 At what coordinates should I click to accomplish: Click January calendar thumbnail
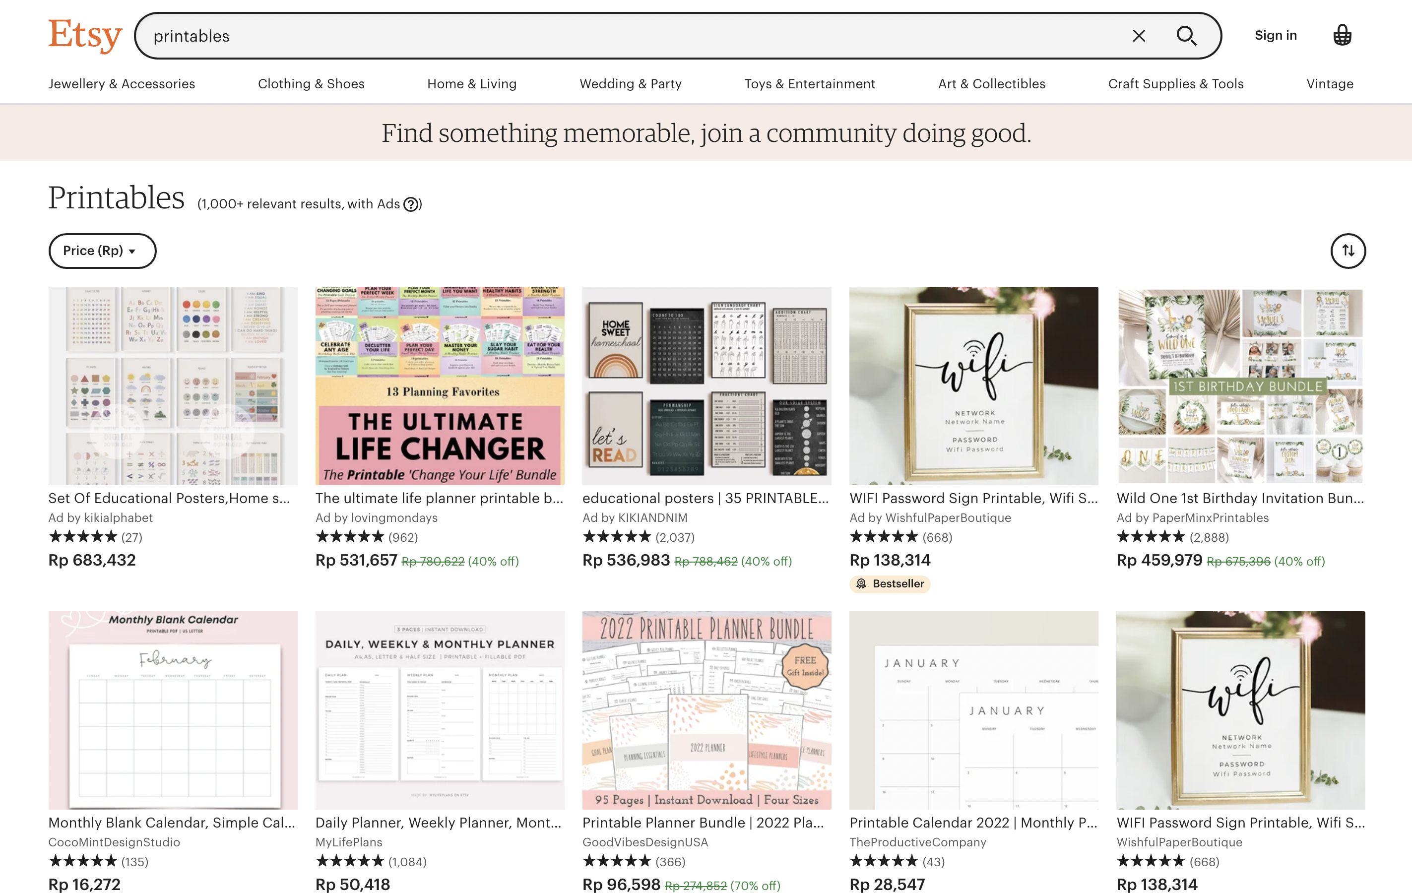[973, 709]
